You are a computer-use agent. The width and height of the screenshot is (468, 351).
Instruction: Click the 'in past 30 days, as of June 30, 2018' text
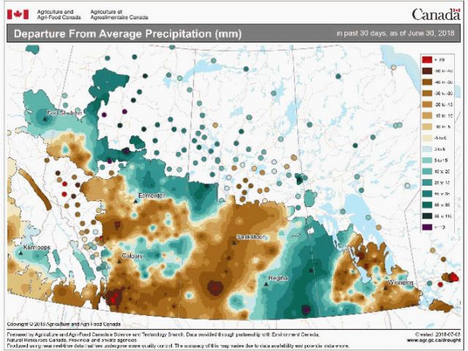[x=396, y=33]
